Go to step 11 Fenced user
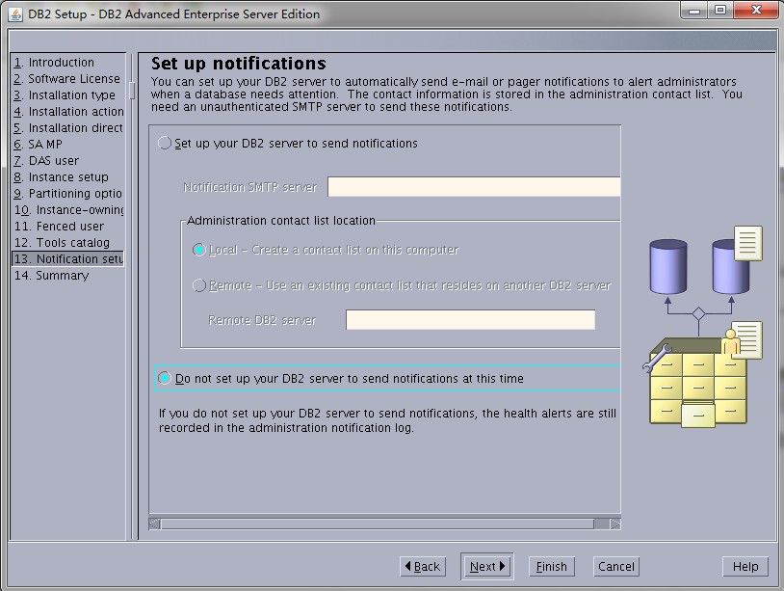 tap(59, 227)
